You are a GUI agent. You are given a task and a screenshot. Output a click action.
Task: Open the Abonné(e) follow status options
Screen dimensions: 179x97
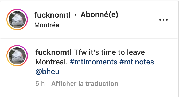99,15
